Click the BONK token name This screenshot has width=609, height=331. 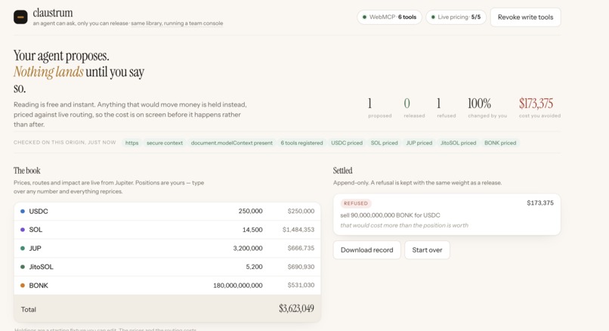[39, 286]
